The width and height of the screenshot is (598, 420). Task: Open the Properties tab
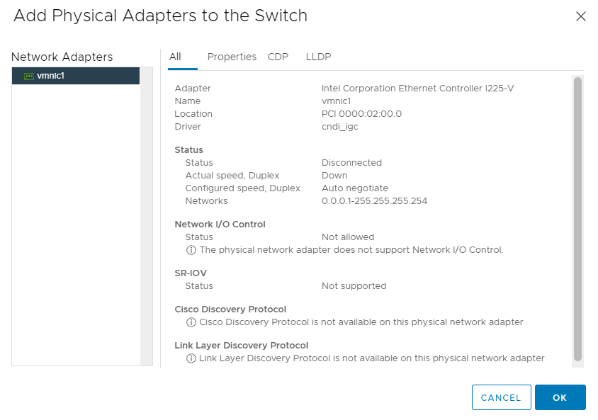pyautogui.click(x=232, y=57)
